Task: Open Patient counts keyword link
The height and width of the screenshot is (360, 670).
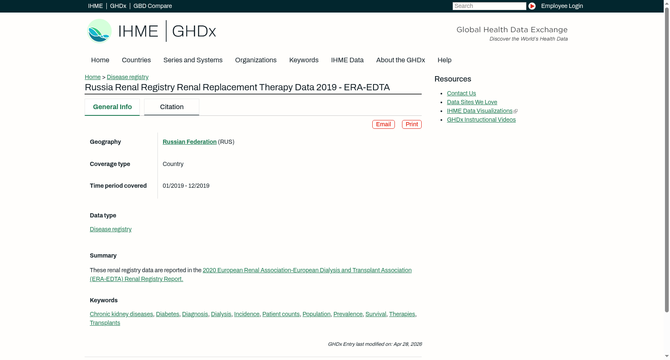Action: click(x=281, y=314)
